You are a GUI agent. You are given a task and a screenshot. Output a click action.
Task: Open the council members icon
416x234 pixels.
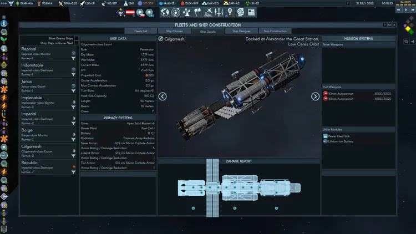point(186,12)
